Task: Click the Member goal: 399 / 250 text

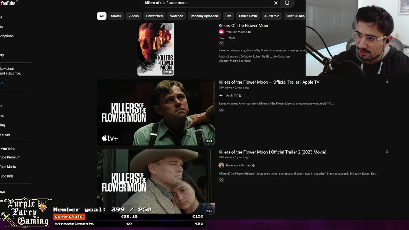Action: (x=102, y=210)
